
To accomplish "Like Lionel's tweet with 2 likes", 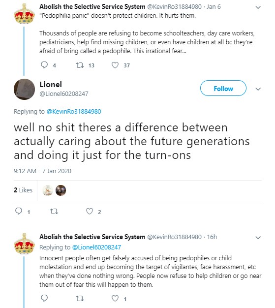I will pyautogui.click(x=90, y=212).
